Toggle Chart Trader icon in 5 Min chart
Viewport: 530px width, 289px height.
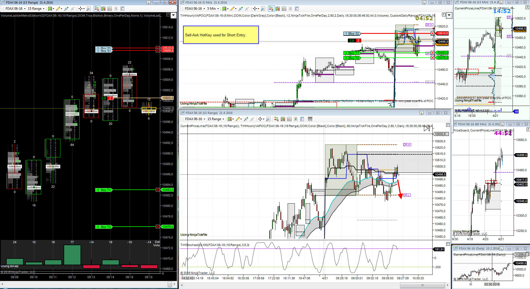(271, 9)
